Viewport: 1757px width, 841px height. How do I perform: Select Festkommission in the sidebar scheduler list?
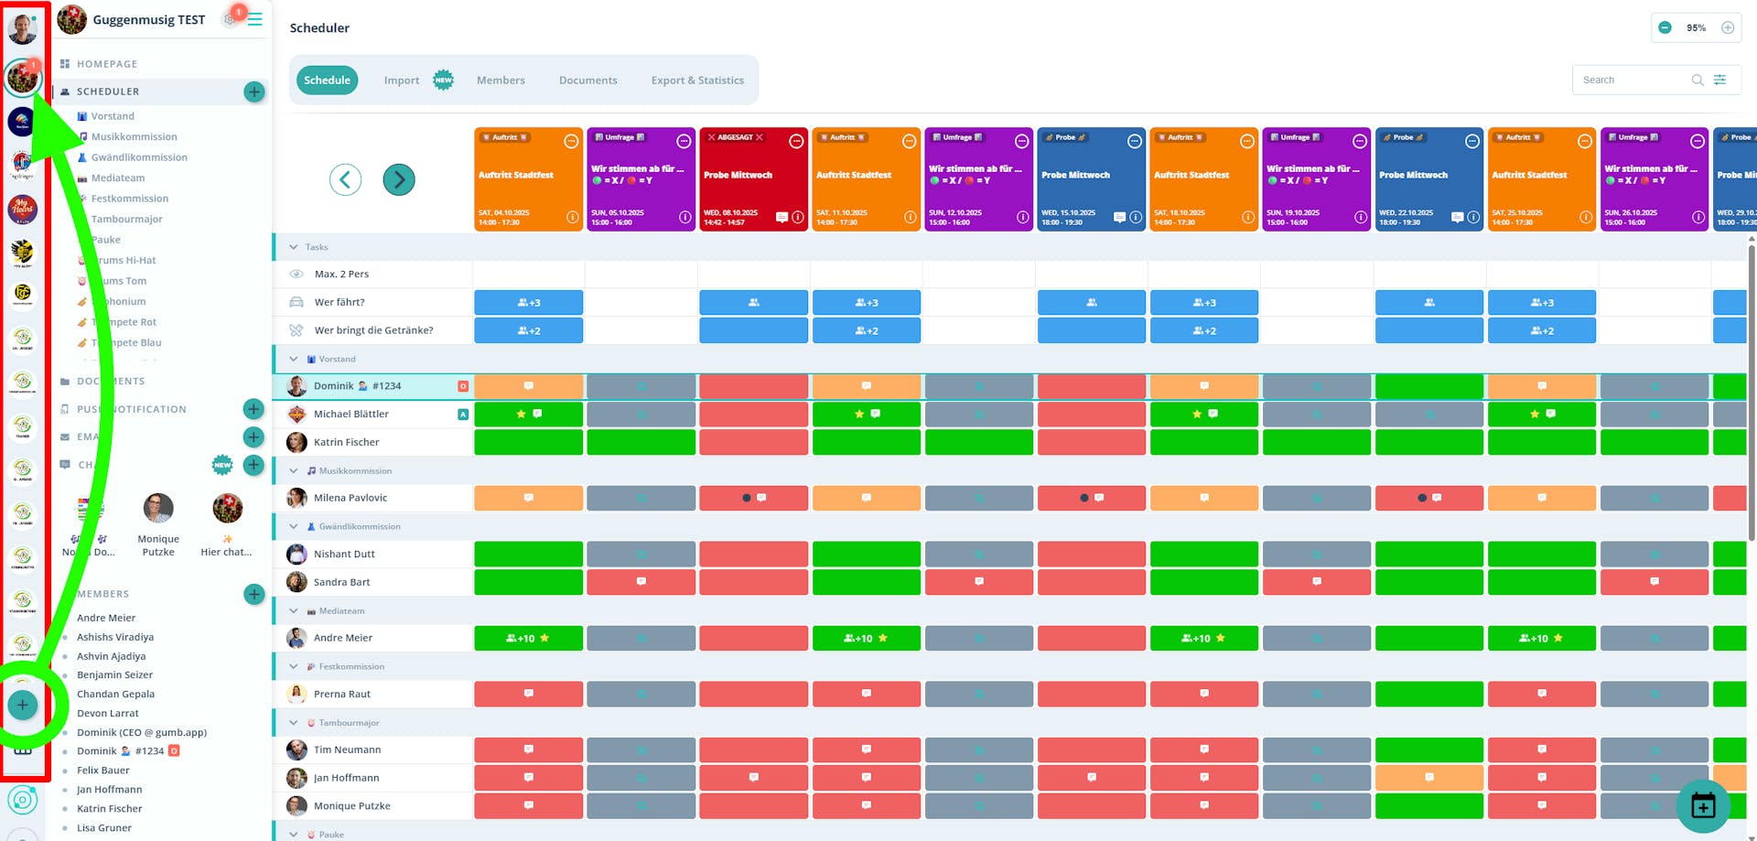click(130, 199)
